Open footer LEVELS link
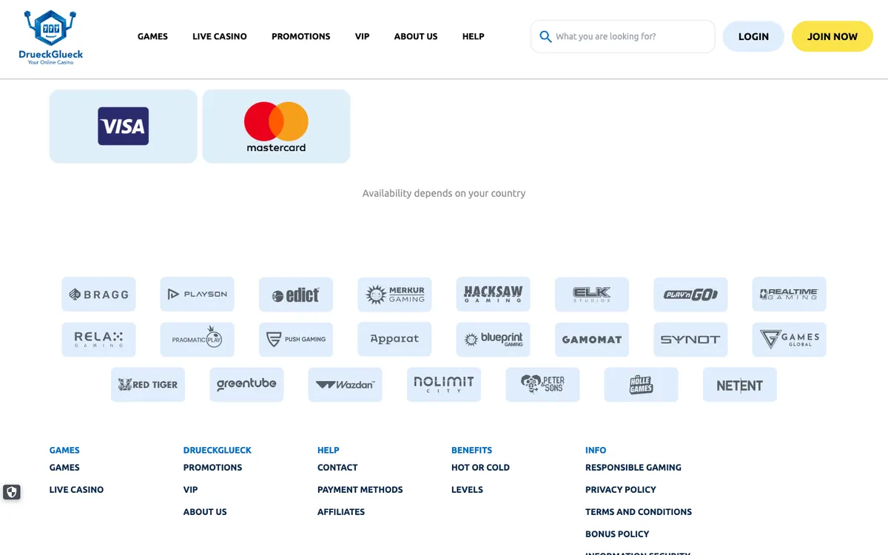888x555 pixels. 467,490
